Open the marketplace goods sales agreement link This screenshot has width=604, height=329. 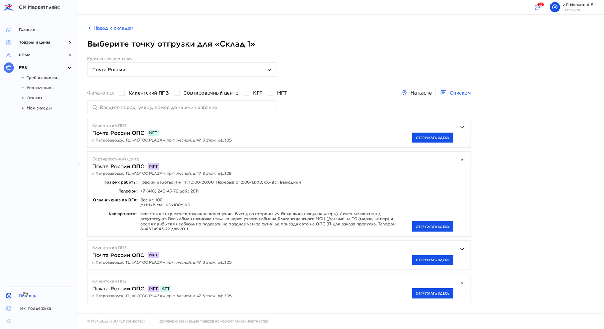pos(214,321)
